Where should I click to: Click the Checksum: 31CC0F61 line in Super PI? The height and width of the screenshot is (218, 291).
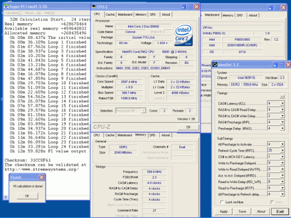pyautogui.click(x=27, y=160)
